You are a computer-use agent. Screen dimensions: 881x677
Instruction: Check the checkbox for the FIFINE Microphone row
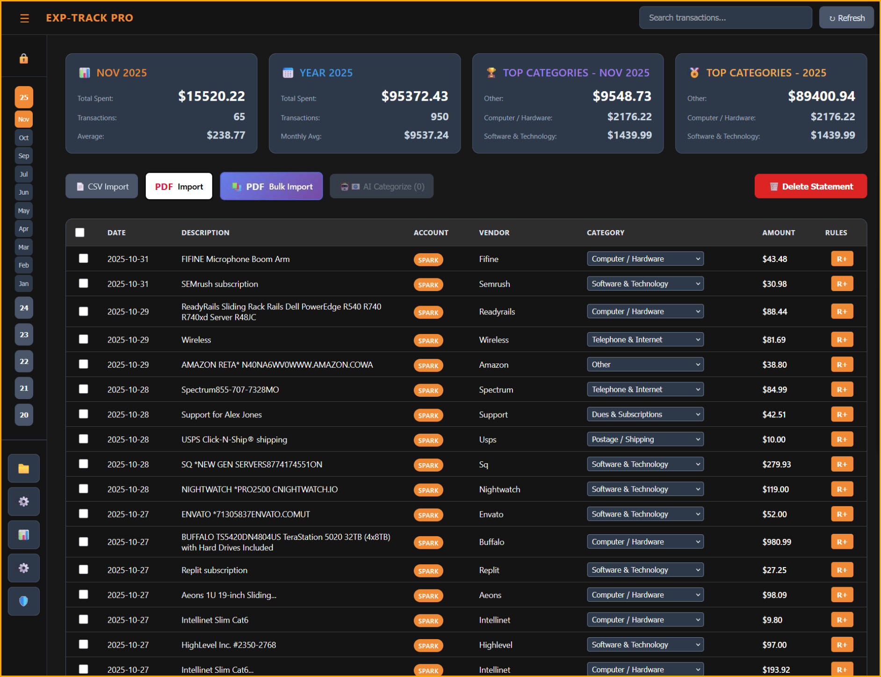[84, 258]
